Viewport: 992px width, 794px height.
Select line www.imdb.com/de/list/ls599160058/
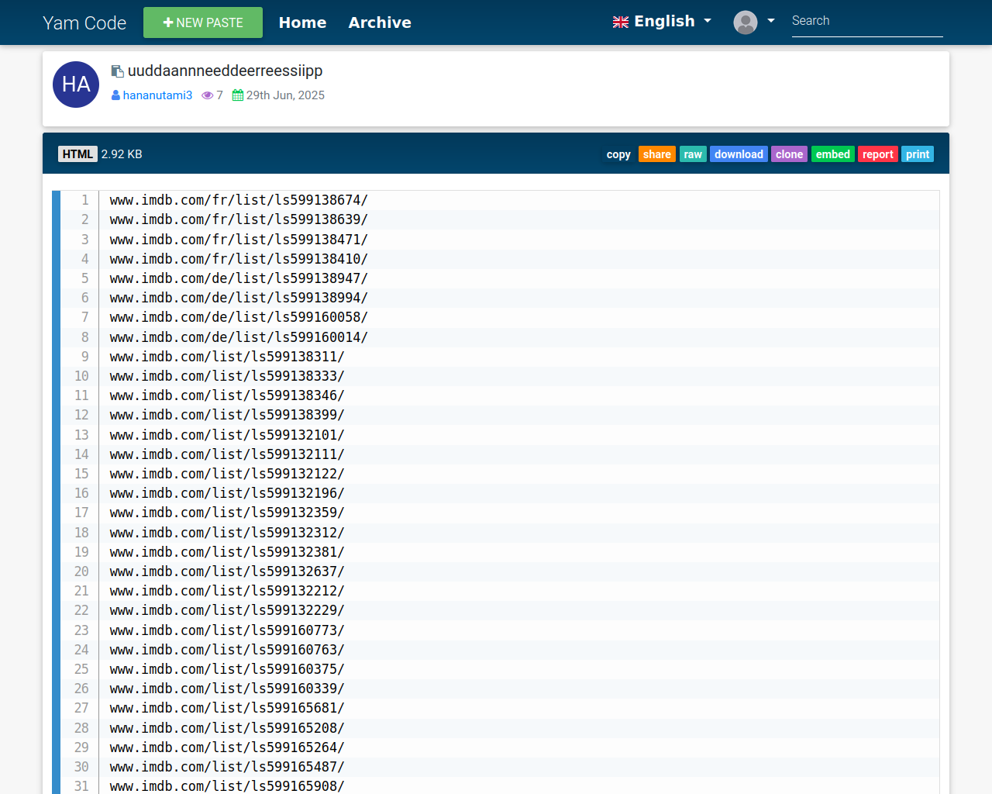(239, 317)
